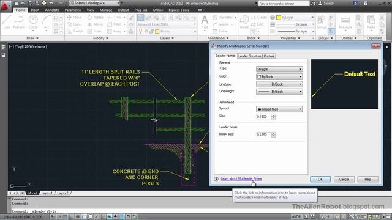This screenshot has height=220, width=392.
Task: Select the Polyline draw tool
Action: pyautogui.click(x=19, y=22)
